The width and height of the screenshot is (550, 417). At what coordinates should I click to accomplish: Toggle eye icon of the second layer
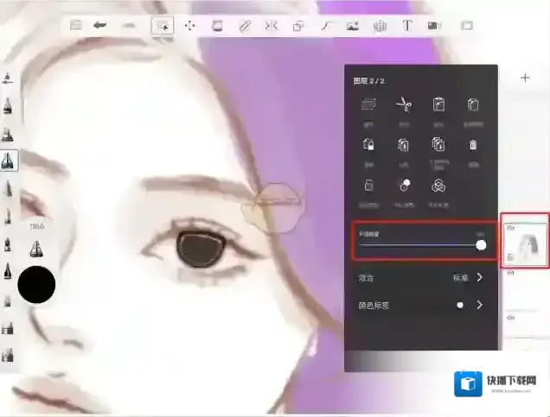(510, 273)
